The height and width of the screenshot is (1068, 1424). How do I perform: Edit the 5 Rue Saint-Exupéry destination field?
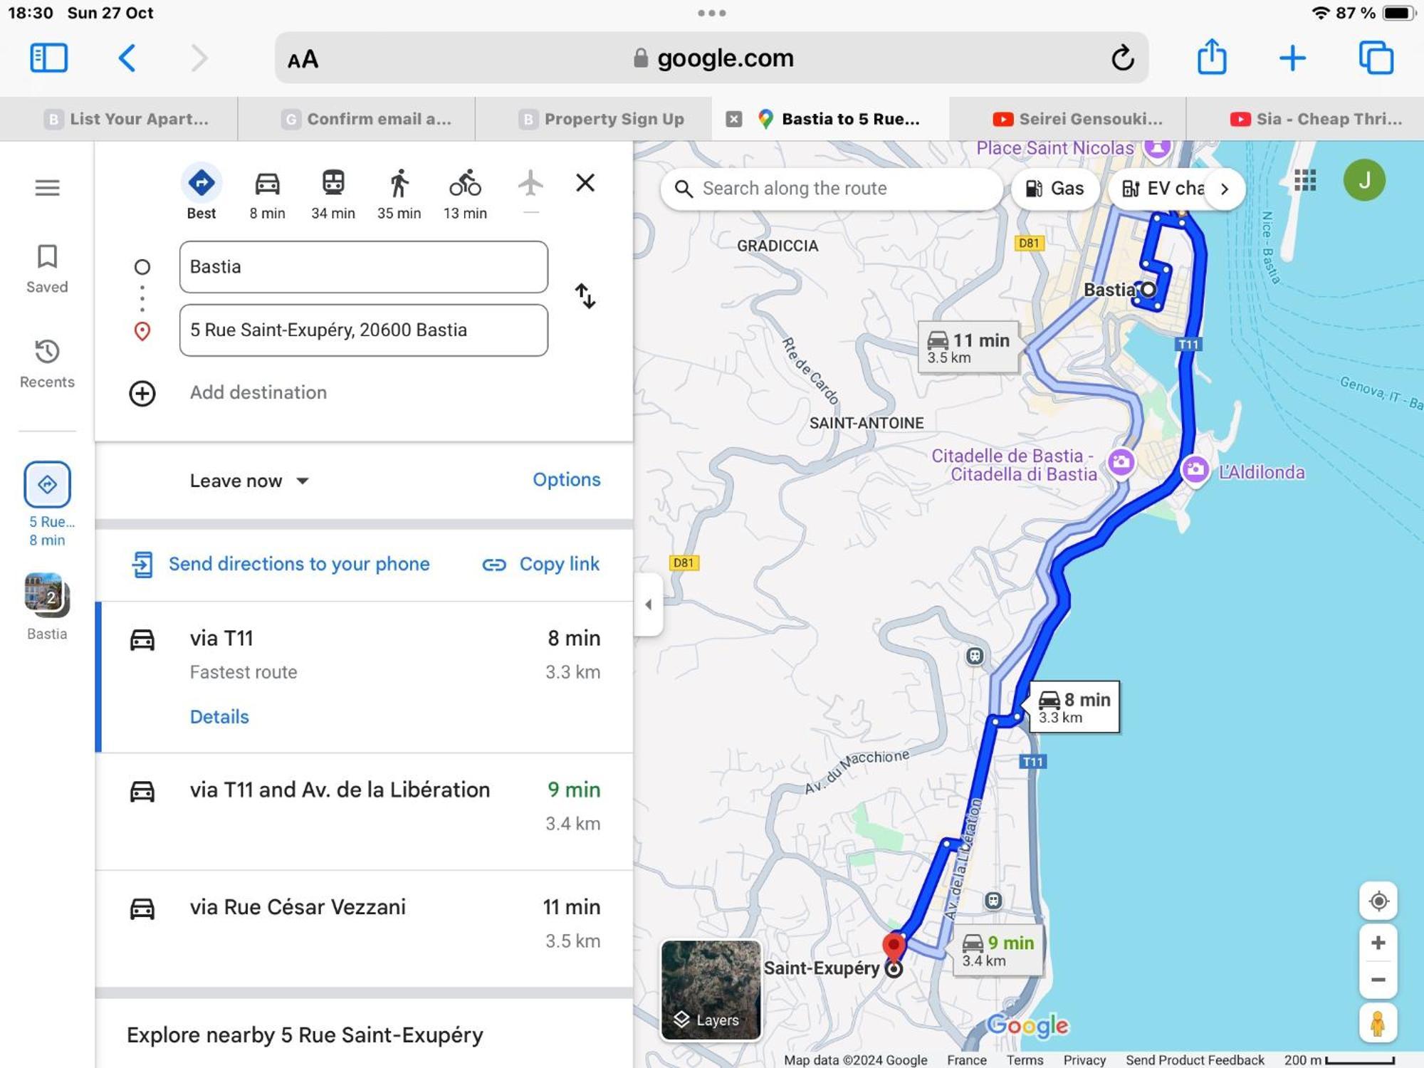(x=363, y=330)
